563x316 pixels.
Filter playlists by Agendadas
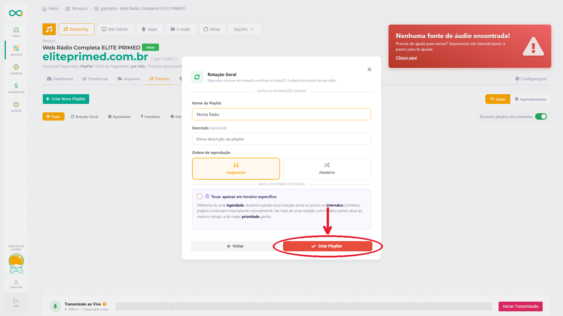(119, 116)
